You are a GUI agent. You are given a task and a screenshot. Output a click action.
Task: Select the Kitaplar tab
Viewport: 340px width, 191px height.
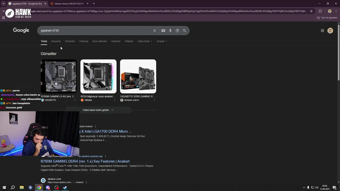coord(129,41)
